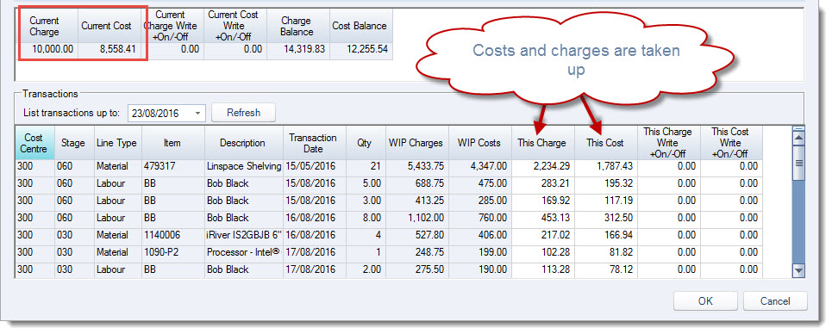832x334 pixels.
Task: Click the Qty column header
Action: click(366, 143)
